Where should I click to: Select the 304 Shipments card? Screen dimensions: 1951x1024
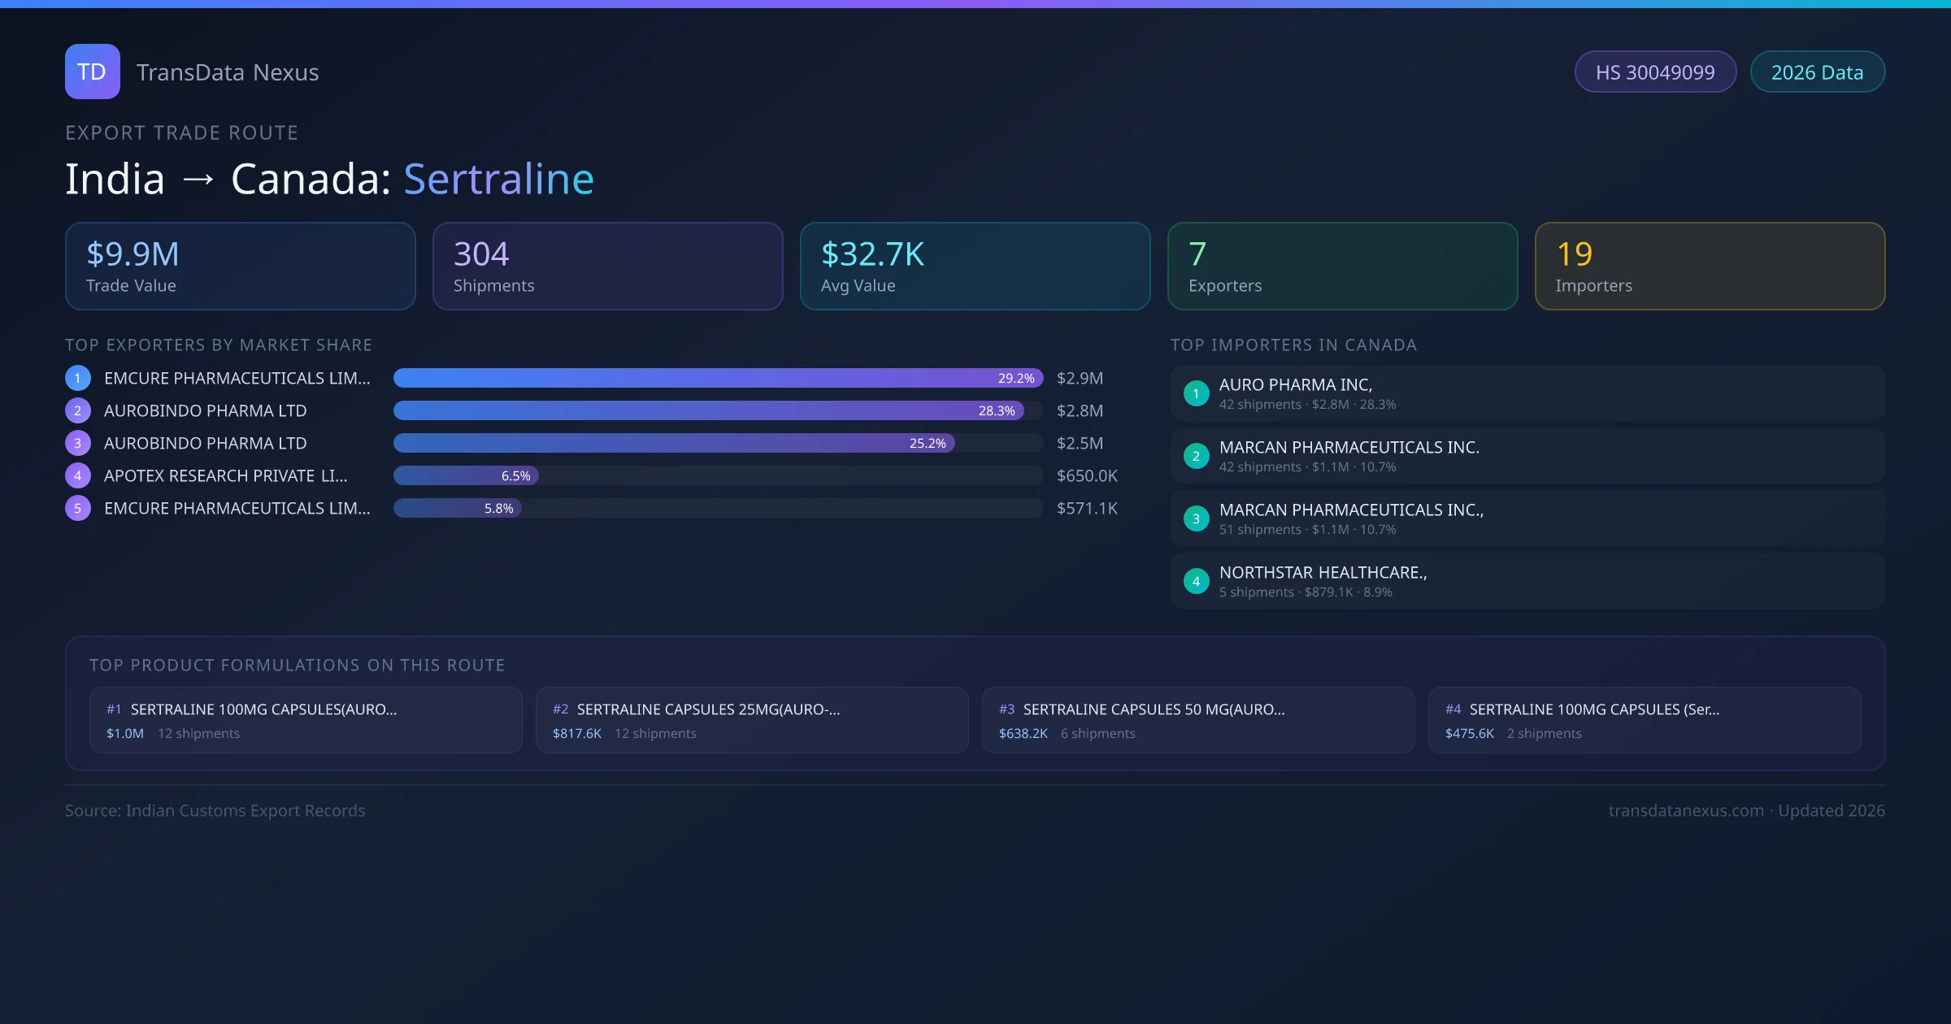coord(607,266)
